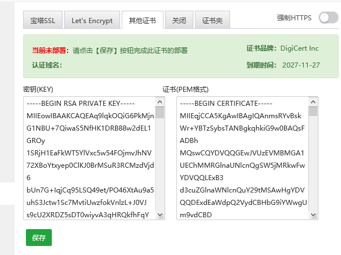
Task: Click the BEGIN RSA PRIVATE KEY line
Action: (81, 104)
